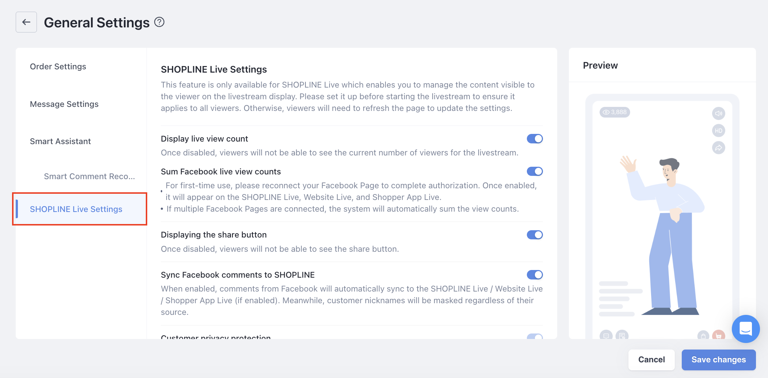Screen dimensions: 768x378
Task: Click the red cart icon in preview
Action: [x=719, y=335]
